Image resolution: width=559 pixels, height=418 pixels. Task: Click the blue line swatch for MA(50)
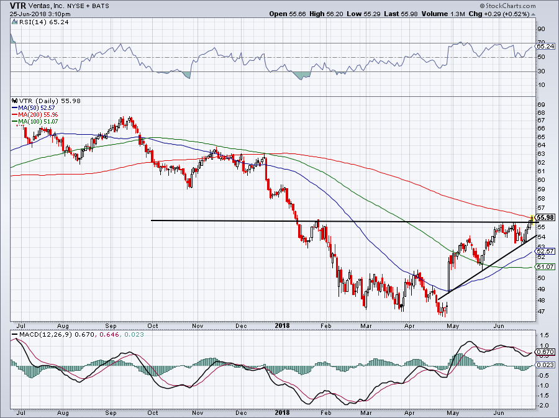click(15, 108)
